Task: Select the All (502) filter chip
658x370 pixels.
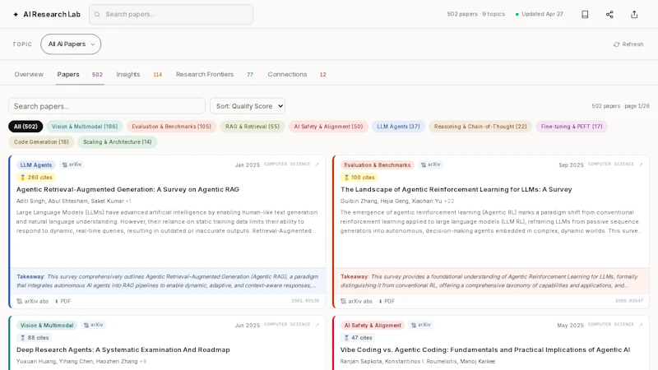Action: click(x=25, y=127)
